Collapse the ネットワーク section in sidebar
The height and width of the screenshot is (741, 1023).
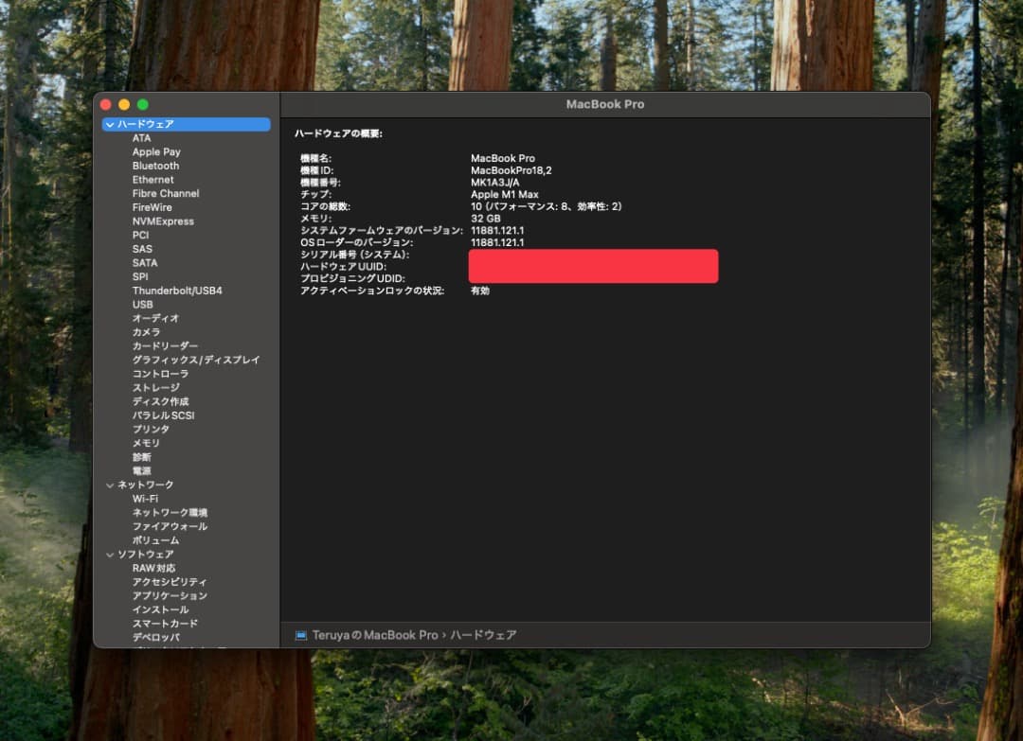click(x=111, y=485)
